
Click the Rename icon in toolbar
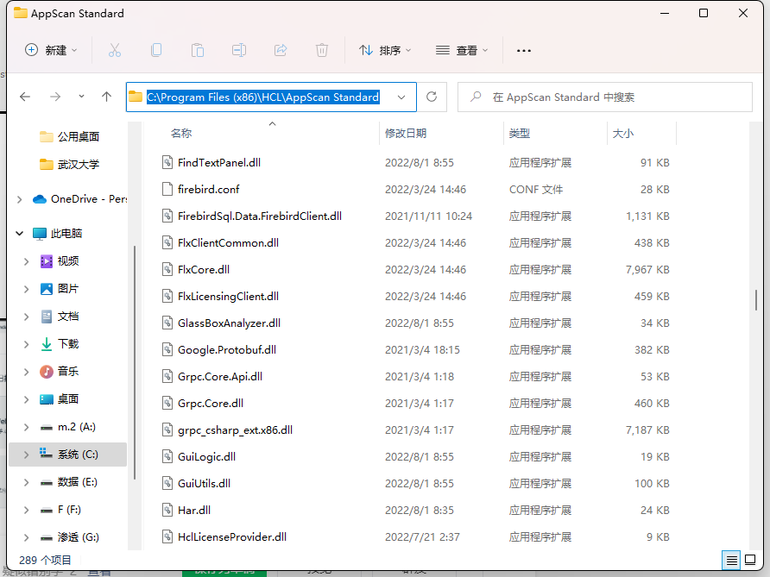[239, 50]
